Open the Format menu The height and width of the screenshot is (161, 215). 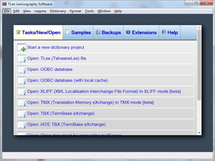click(x=75, y=11)
